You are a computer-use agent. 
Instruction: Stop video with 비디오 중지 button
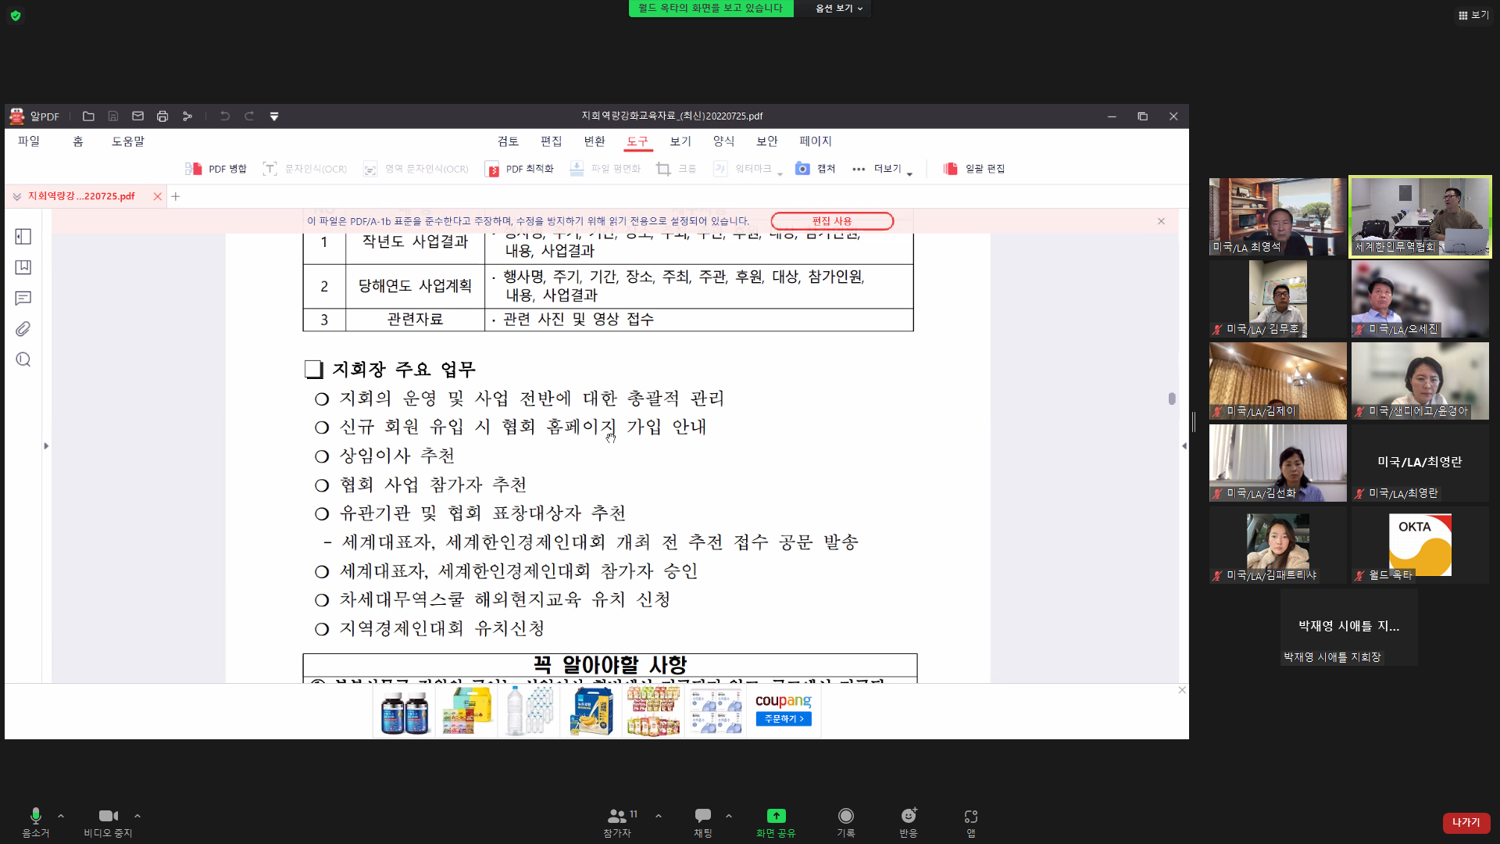click(x=107, y=815)
